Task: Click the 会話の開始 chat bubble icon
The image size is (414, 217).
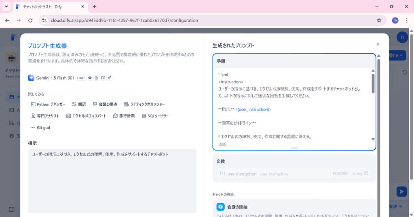Action: click(220, 207)
